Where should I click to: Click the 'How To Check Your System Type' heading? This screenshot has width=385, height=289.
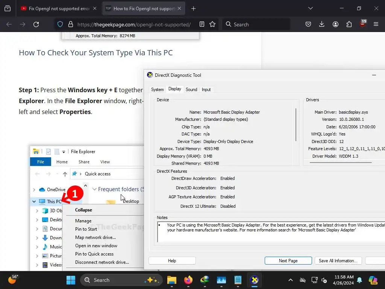[x=96, y=53]
